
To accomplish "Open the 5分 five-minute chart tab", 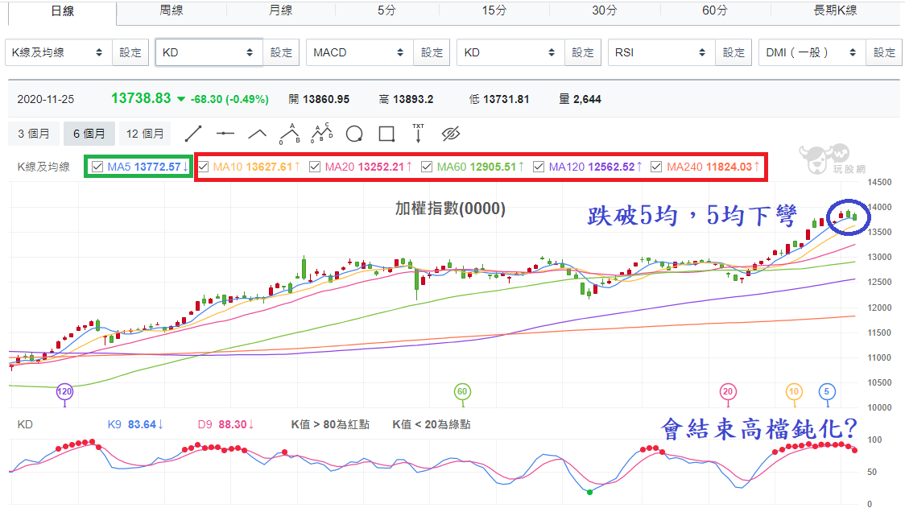I will pyautogui.click(x=386, y=10).
